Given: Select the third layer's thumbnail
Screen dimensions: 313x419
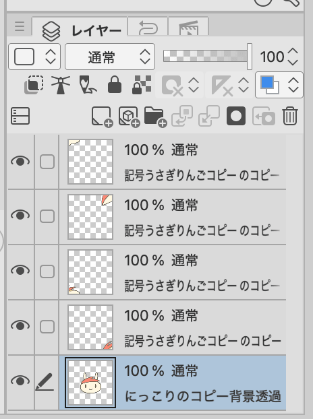Looking at the screenshot, I should [90, 272].
